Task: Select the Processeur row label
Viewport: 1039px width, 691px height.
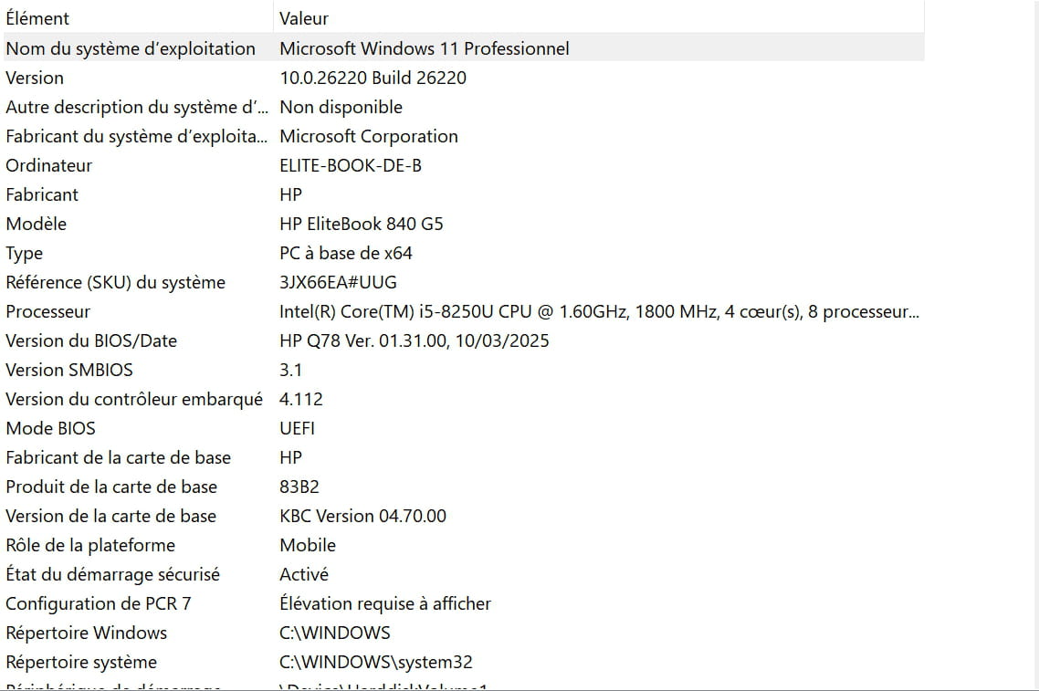Action: click(x=47, y=311)
